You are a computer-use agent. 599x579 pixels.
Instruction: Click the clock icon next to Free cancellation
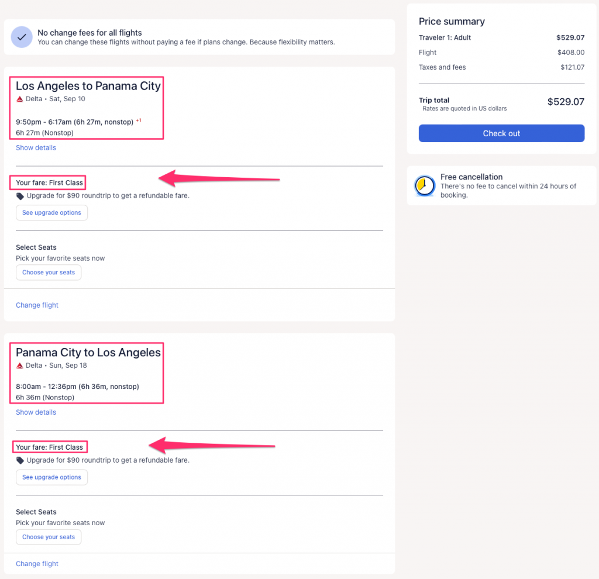click(x=425, y=185)
